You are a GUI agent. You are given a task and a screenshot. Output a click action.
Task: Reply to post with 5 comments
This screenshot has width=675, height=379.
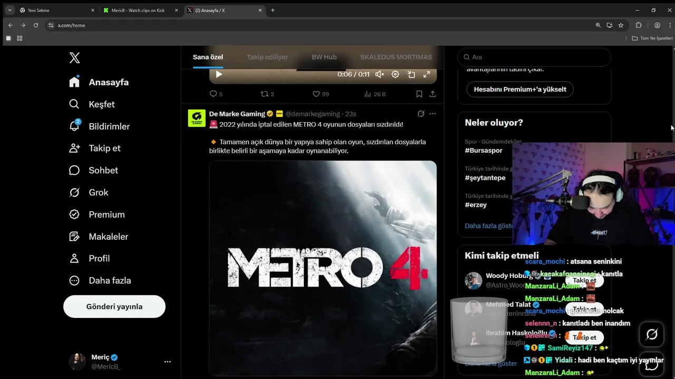click(x=216, y=94)
